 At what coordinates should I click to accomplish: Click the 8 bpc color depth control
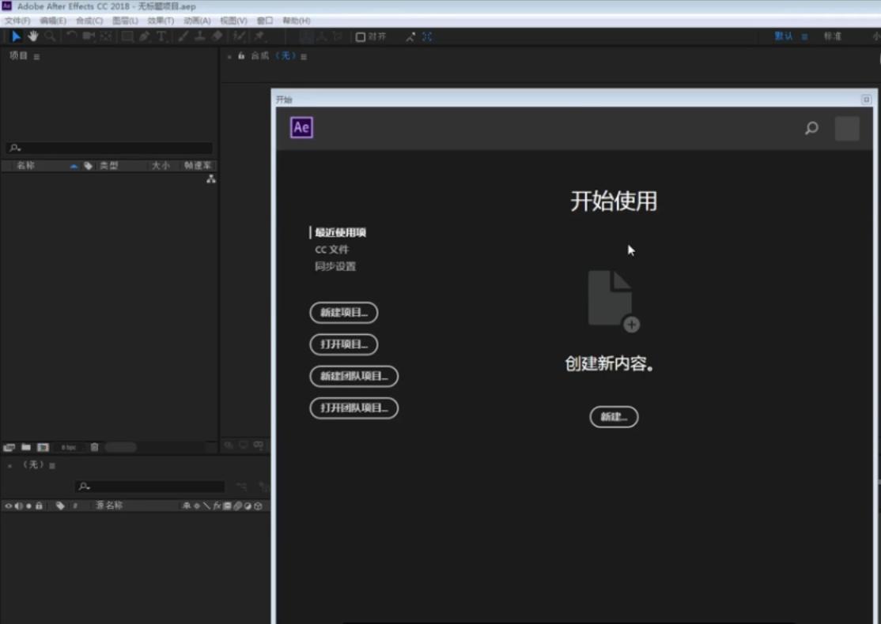(x=70, y=447)
